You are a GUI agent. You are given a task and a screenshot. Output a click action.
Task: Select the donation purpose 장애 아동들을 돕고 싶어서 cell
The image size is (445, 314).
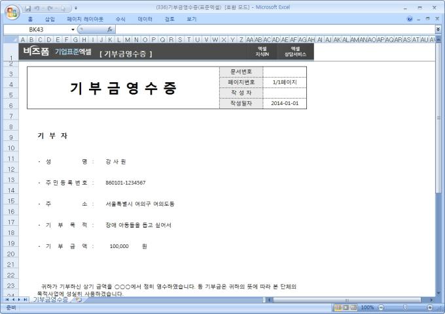[x=139, y=225]
